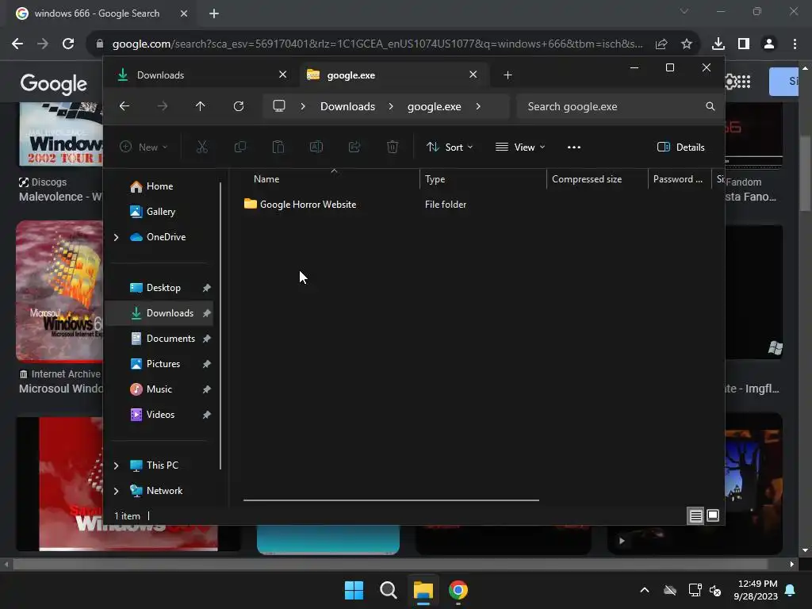Open Chrome profile icon
The width and height of the screenshot is (812, 609).
(769, 44)
